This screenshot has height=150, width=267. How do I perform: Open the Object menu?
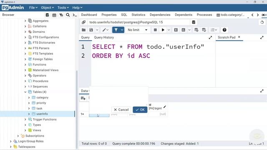coord(47,7)
